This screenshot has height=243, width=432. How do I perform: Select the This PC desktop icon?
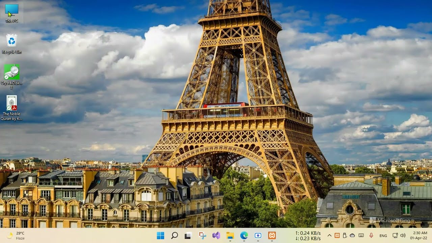click(x=12, y=13)
